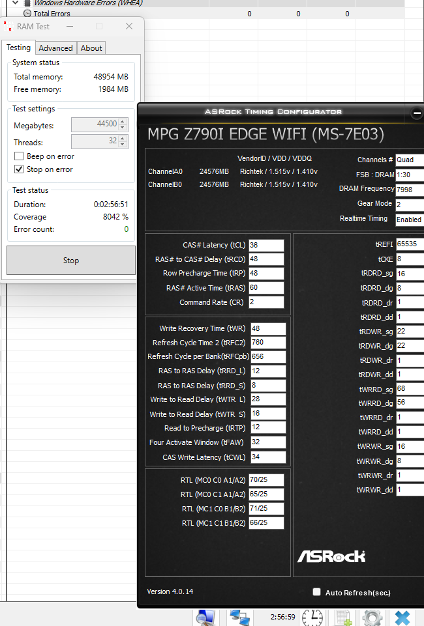Start logging with the sheet-plus icon
The image size is (424, 626).
(344, 618)
